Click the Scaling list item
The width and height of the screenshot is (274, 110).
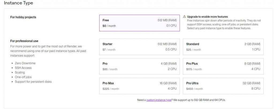tap(20, 72)
